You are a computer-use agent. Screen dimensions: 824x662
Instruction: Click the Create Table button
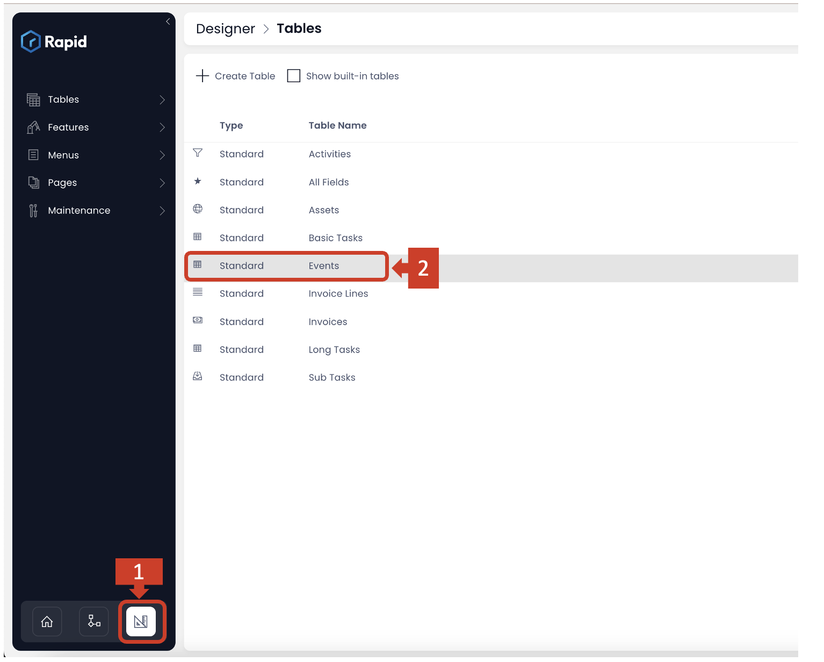(x=236, y=76)
